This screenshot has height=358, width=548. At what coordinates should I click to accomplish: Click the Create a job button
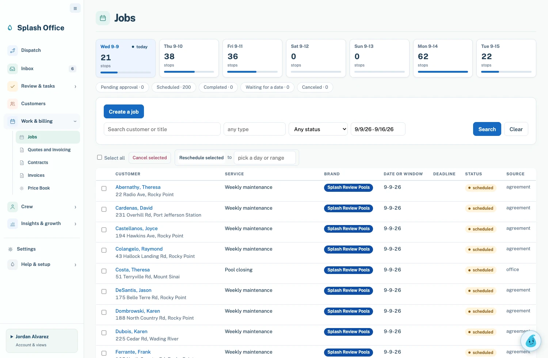[124, 112]
